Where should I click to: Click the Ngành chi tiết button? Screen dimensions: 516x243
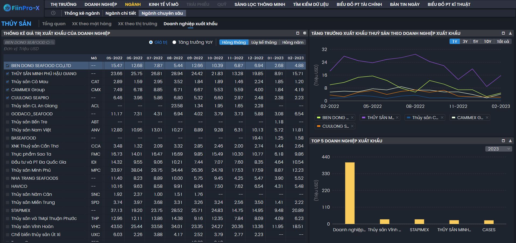click(121, 13)
